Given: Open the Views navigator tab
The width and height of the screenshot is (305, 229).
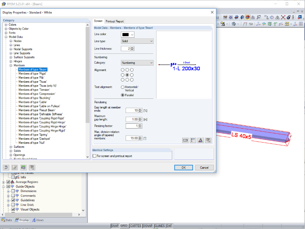Looking at the screenshot, I should point(38,220).
